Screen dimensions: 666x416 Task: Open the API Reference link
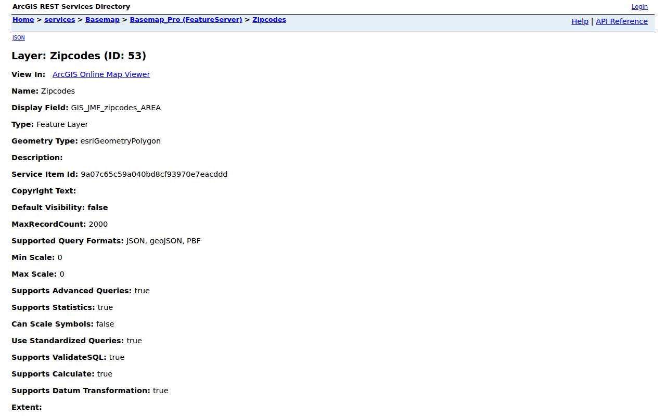coord(622,21)
